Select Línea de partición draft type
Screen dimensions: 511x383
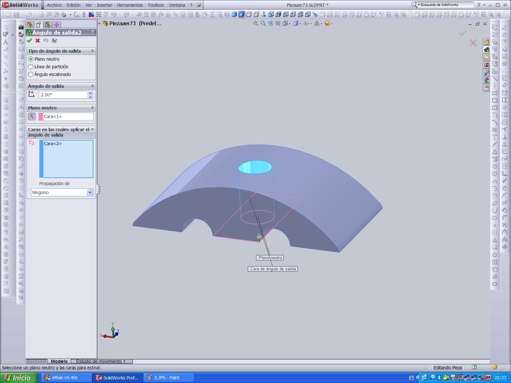coord(31,67)
